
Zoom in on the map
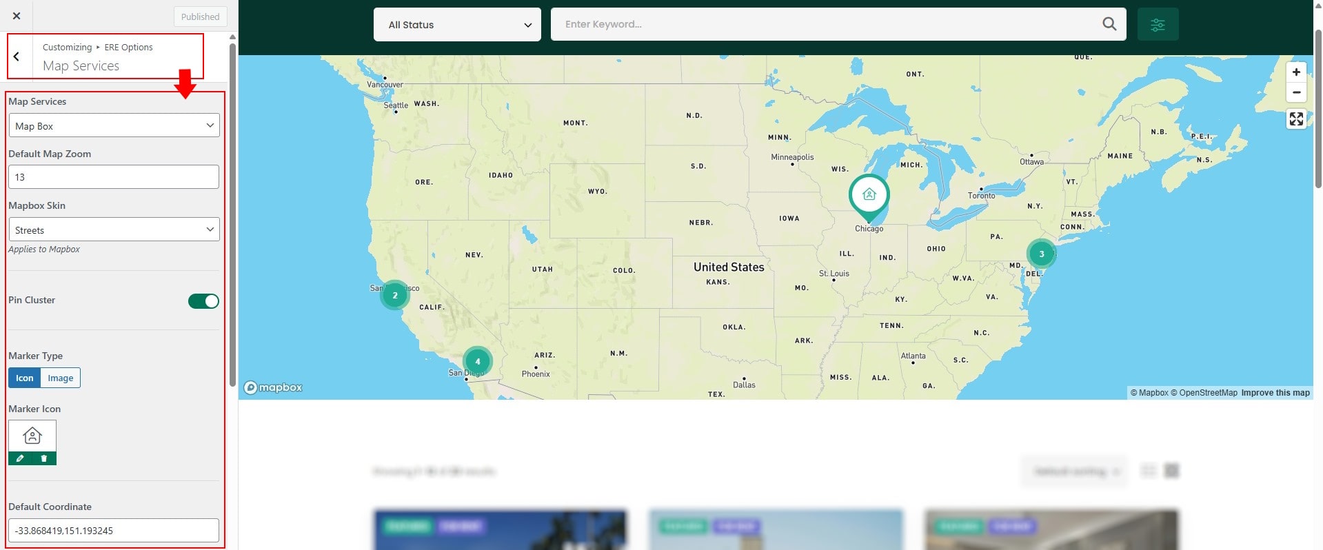(1296, 72)
